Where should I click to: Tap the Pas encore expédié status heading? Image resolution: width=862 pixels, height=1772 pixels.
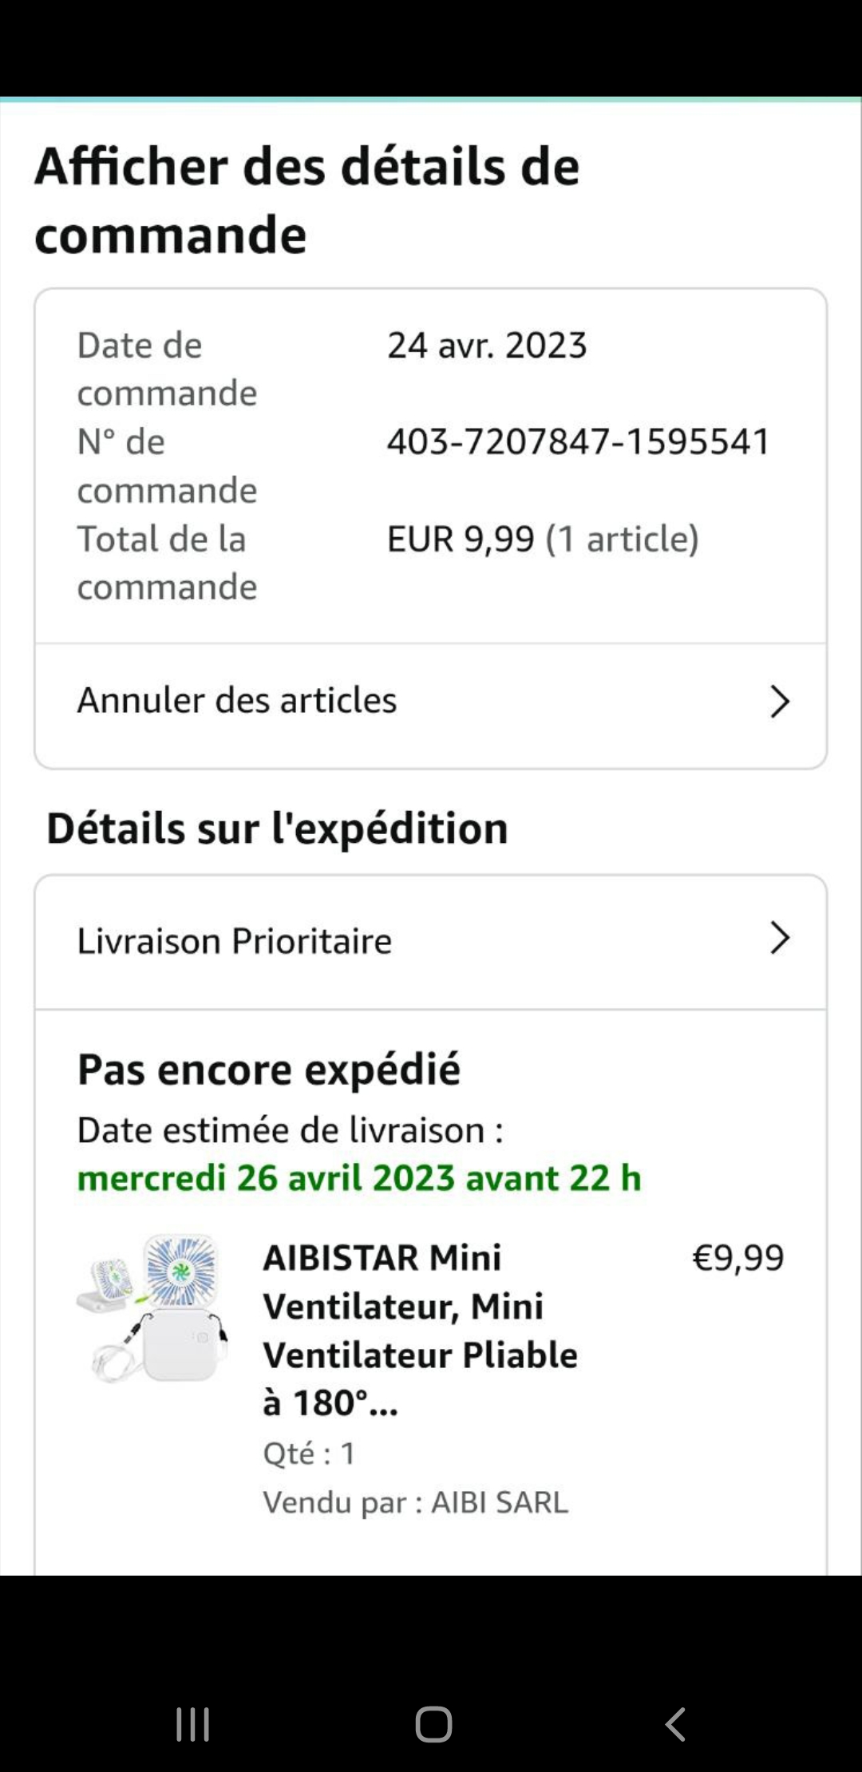[x=269, y=1070]
